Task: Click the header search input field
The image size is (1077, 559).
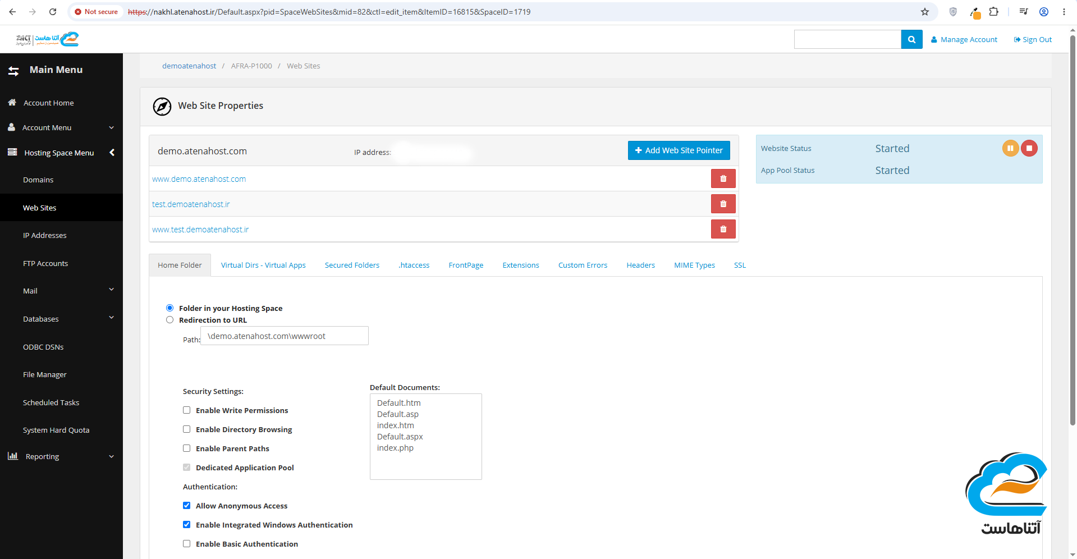Action: (847, 40)
